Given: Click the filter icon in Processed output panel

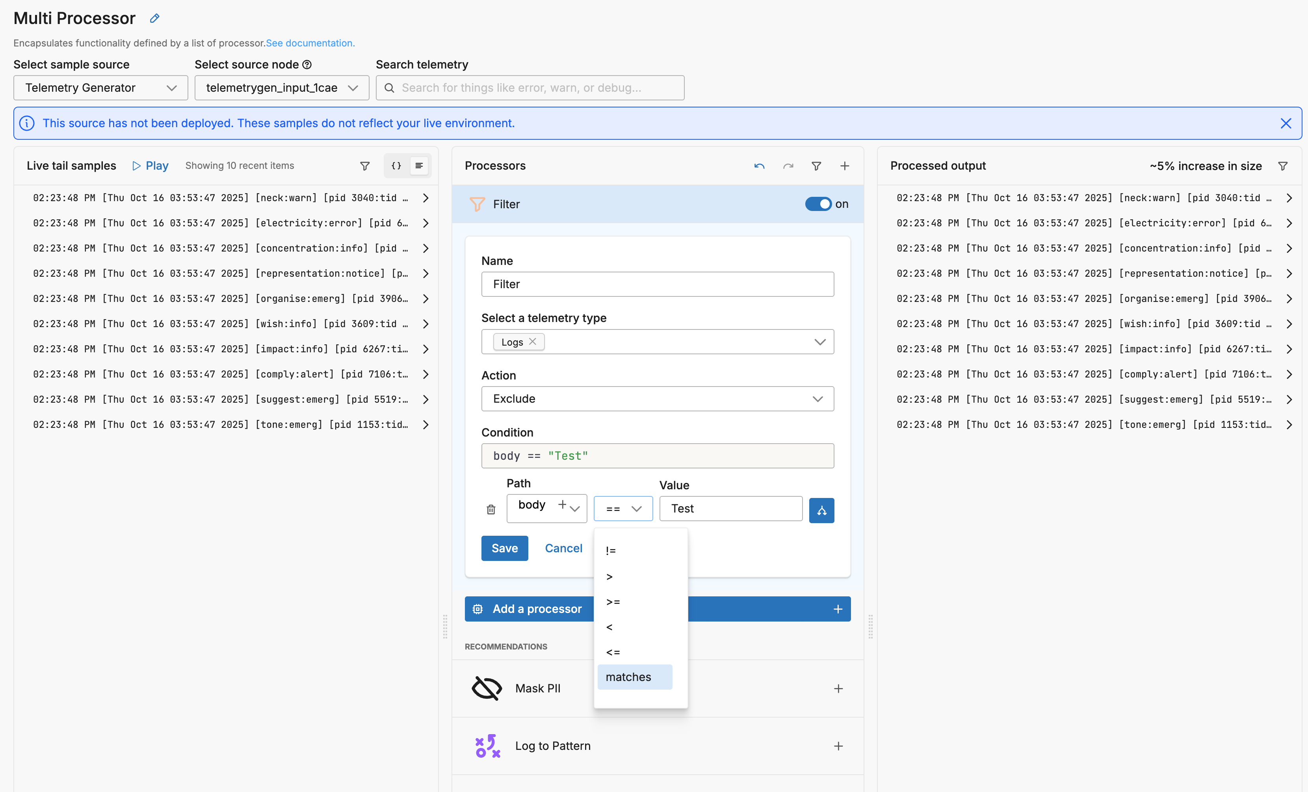Looking at the screenshot, I should 1282,166.
